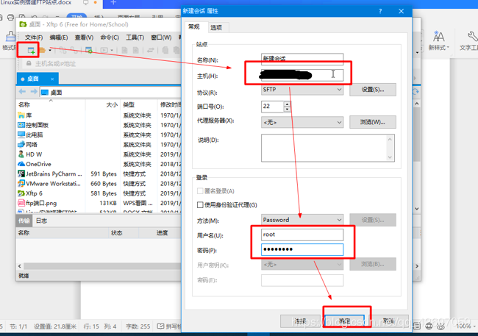Viewport: 478px width, 336px height.
Task: Close the 桌面 tab in Xftp
Action: pos(52,79)
